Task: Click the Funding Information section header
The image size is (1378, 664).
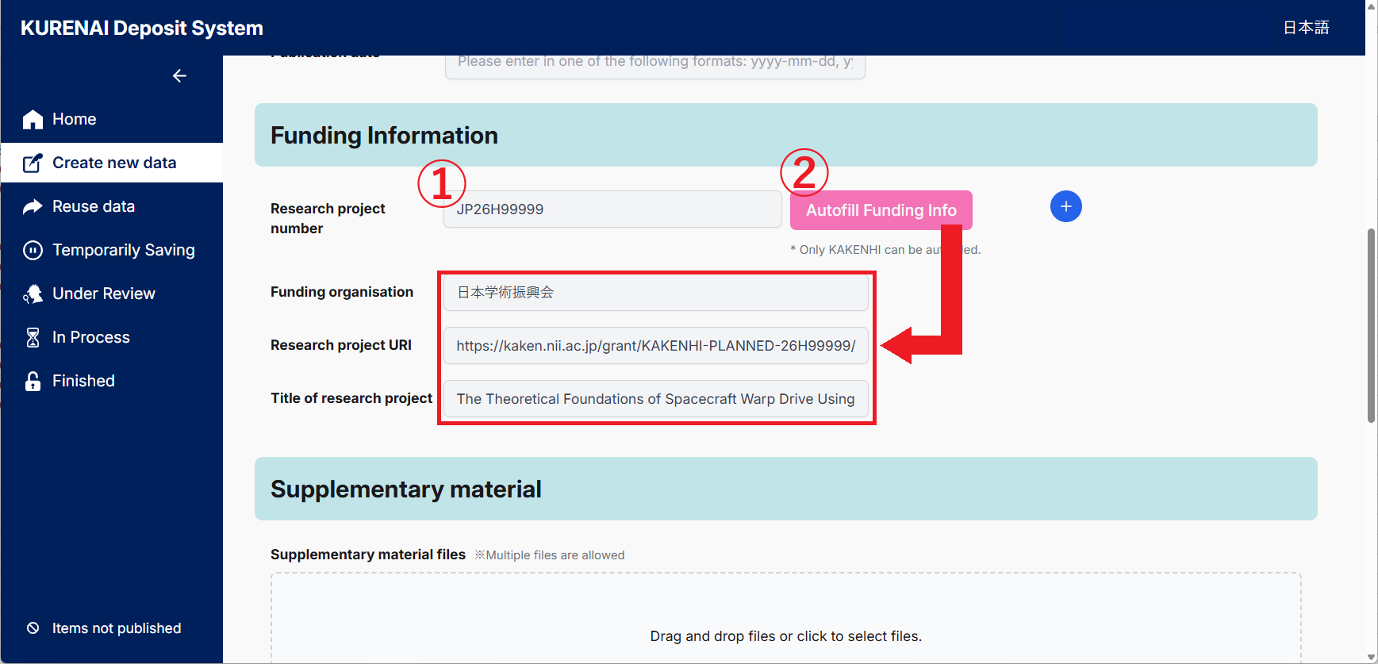Action: point(786,135)
